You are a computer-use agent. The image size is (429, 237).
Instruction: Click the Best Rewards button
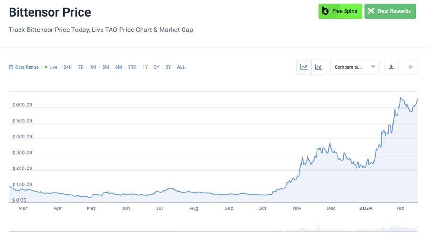point(390,11)
